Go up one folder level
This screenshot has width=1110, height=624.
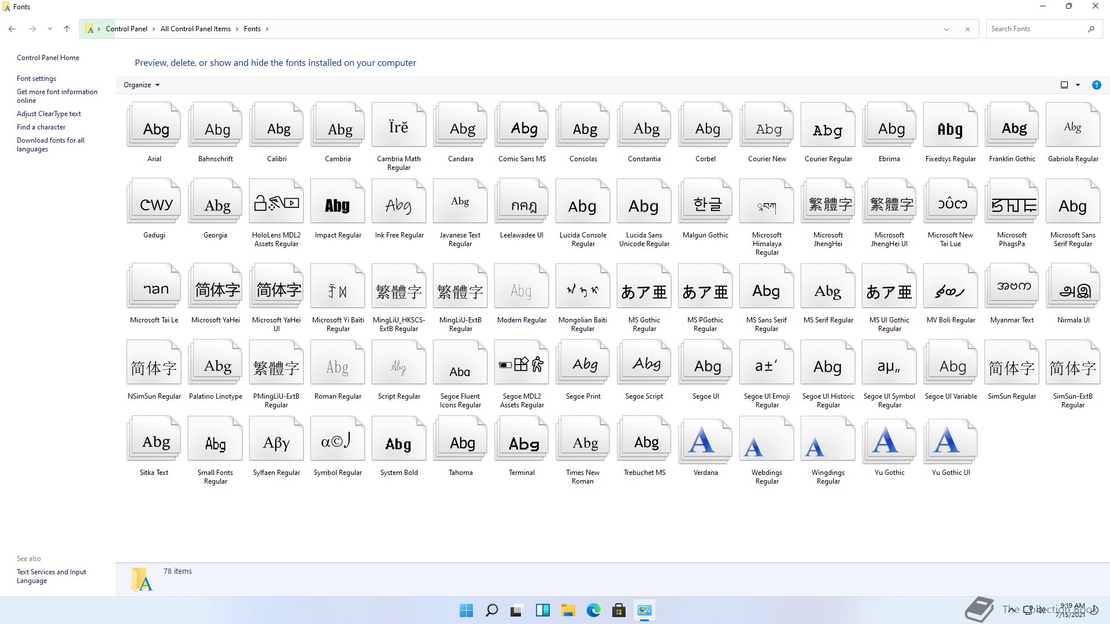tap(66, 29)
